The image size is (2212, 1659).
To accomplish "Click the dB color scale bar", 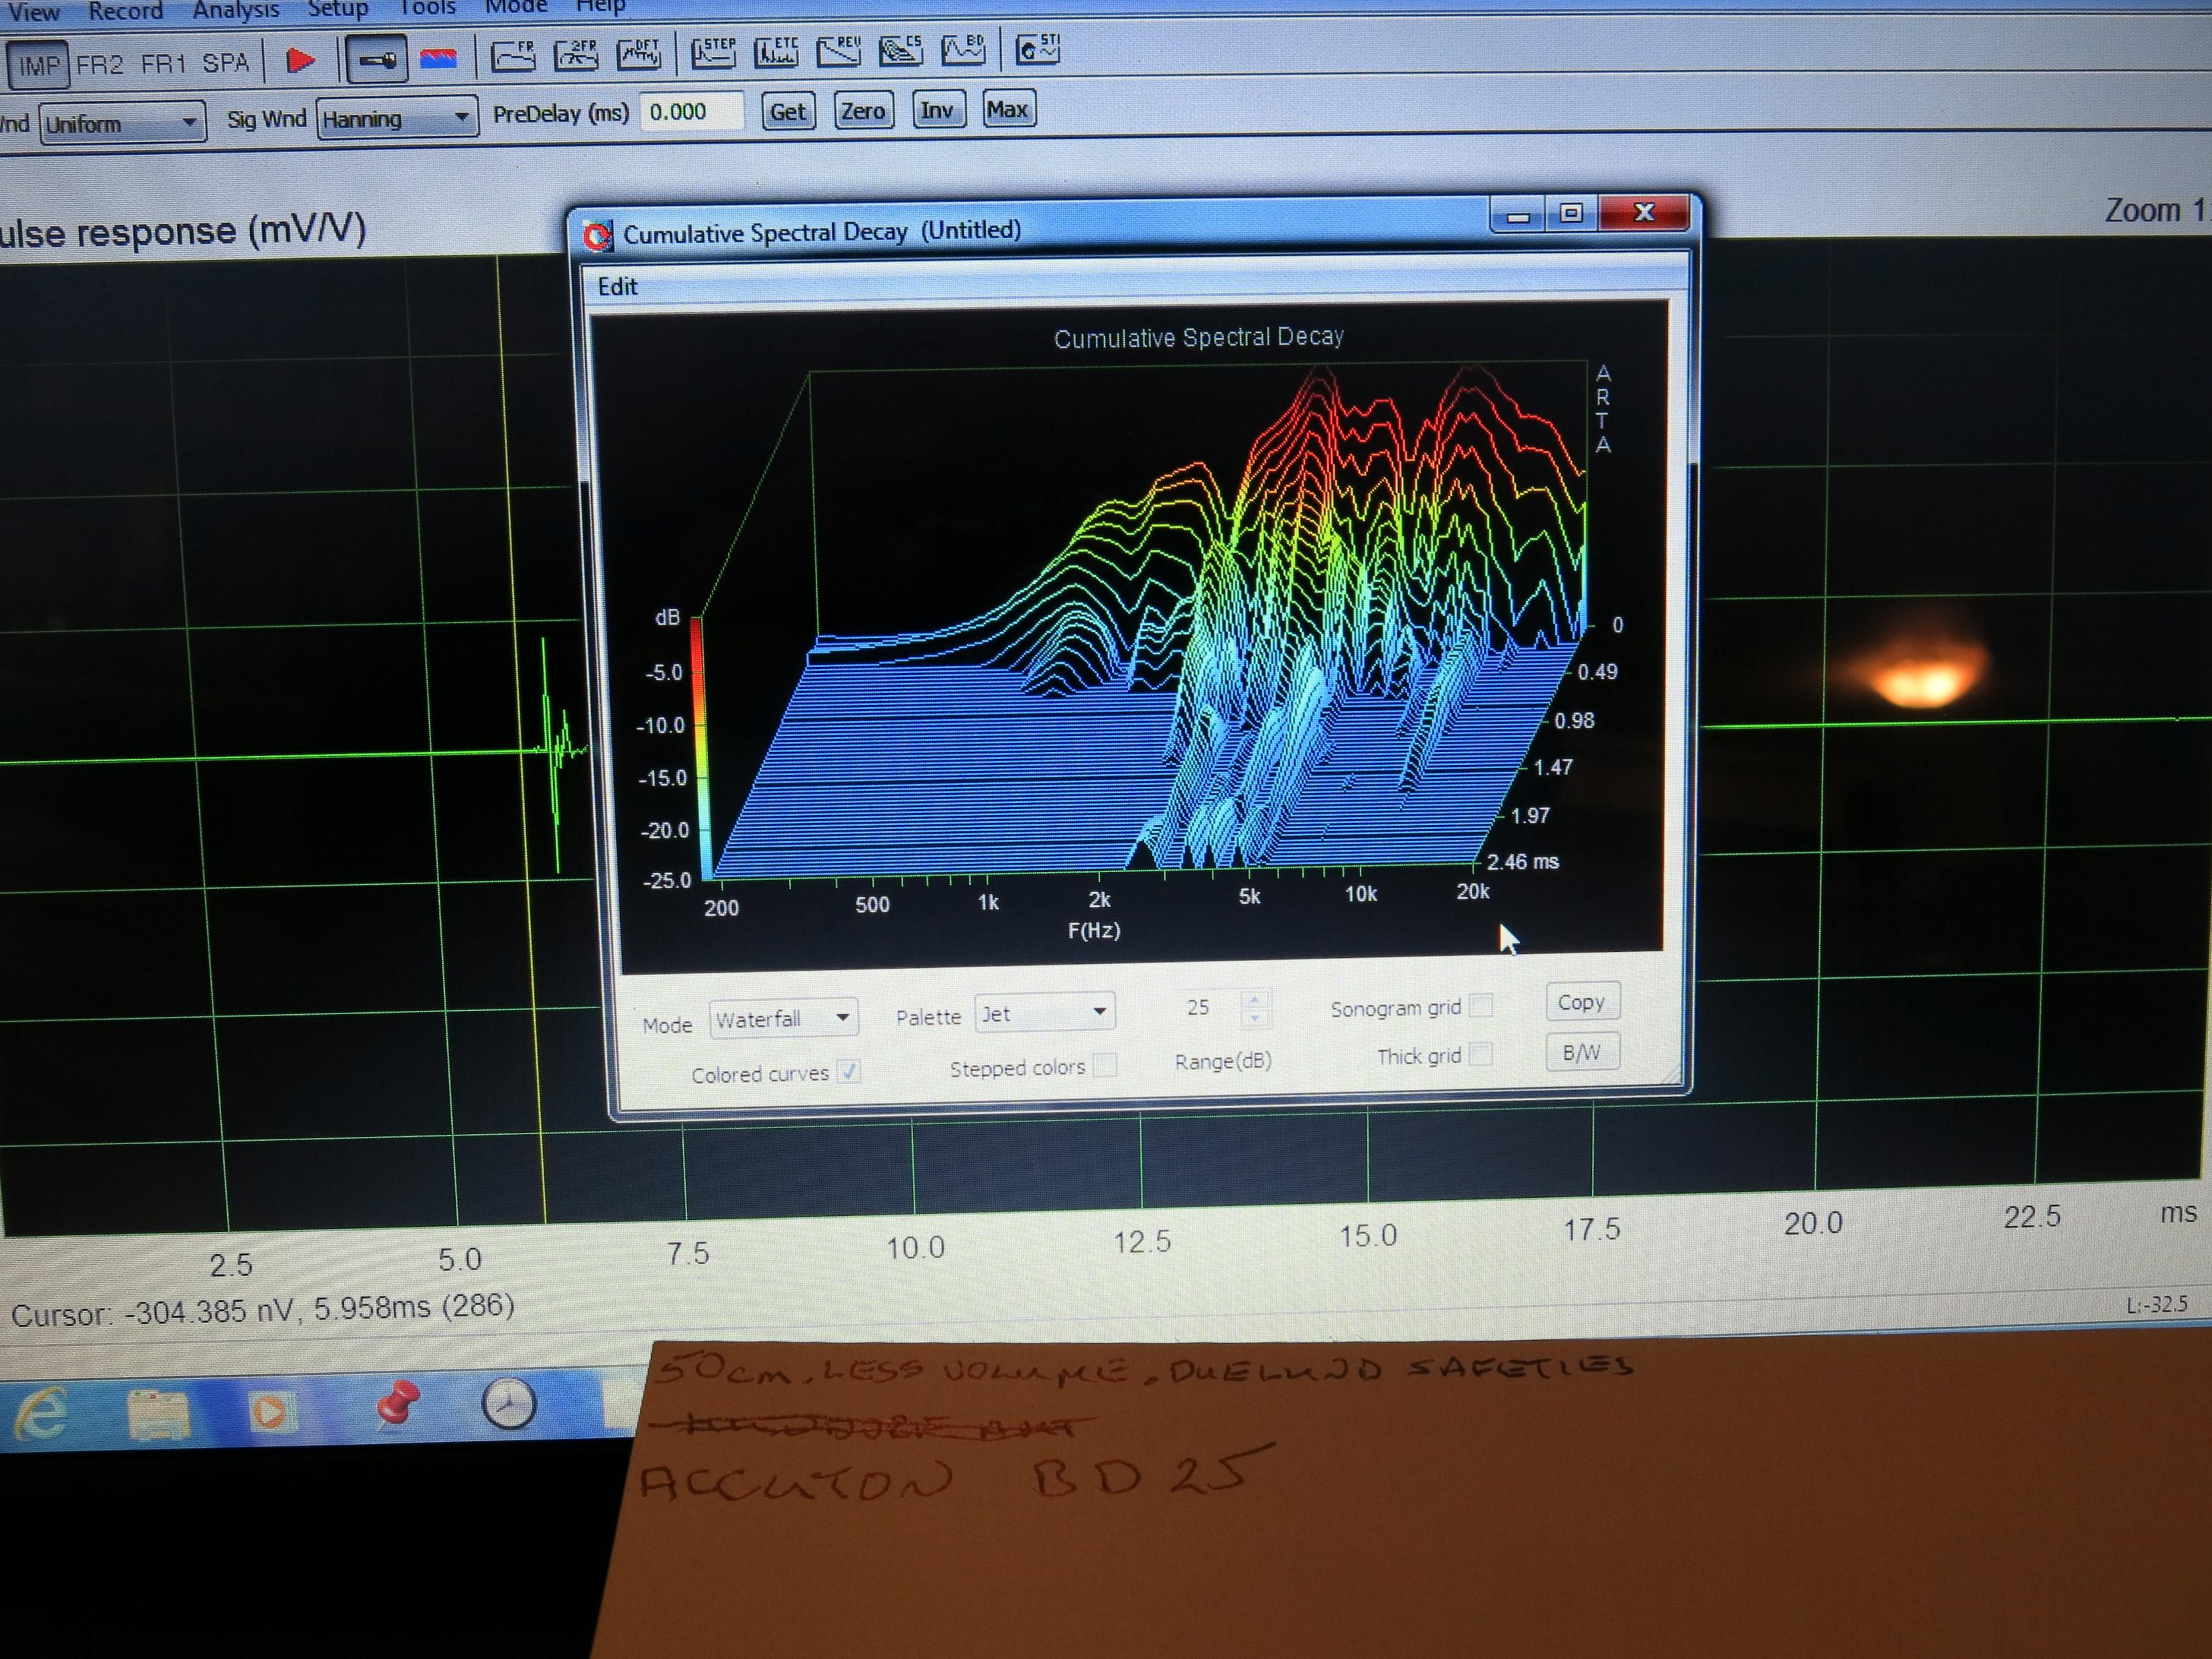I will [x=700, y=748].
